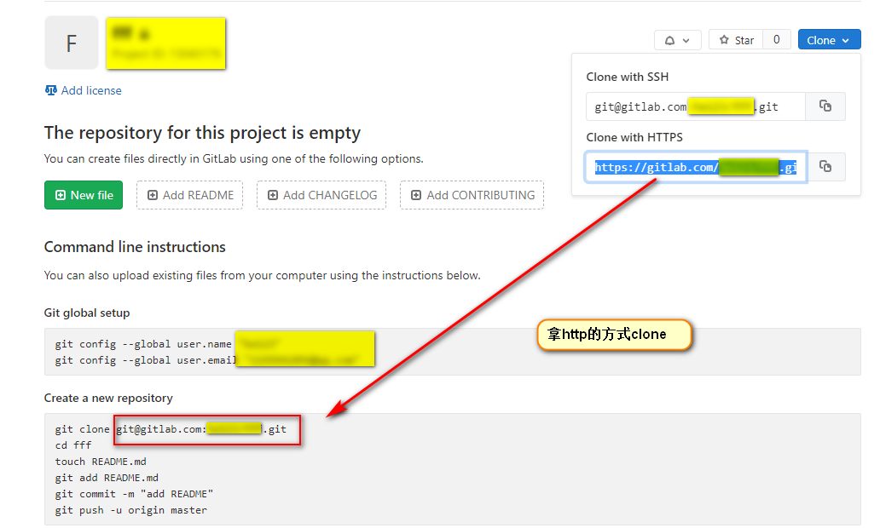Click Add CONTRIBUTING button
This screenshot has width=880, height=528.
(472, 195)
